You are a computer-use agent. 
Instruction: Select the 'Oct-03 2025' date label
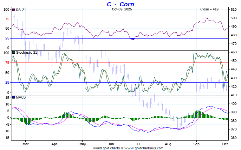click(x=122, y=9)
